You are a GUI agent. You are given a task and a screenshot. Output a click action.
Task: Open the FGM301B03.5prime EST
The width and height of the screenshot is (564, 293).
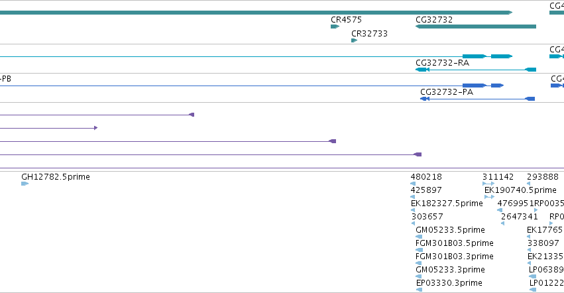(454, 243)
